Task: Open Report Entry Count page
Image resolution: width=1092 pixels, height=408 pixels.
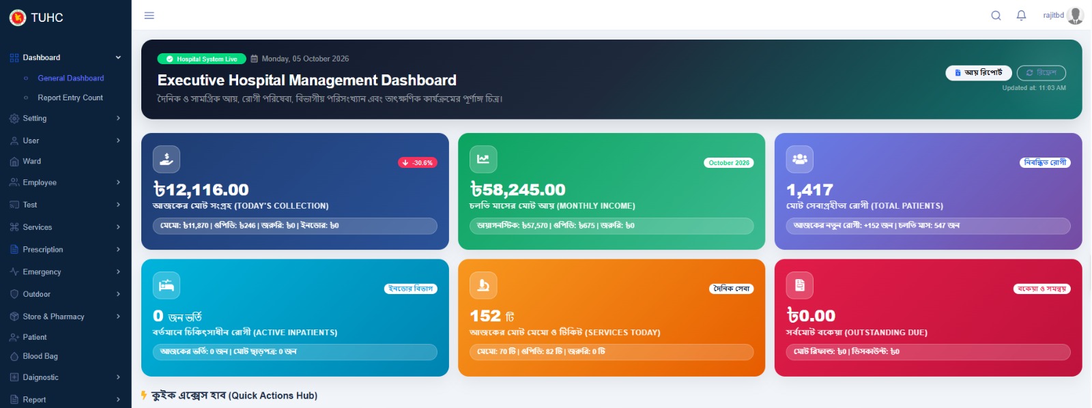Action: click(x=70, y=98)
